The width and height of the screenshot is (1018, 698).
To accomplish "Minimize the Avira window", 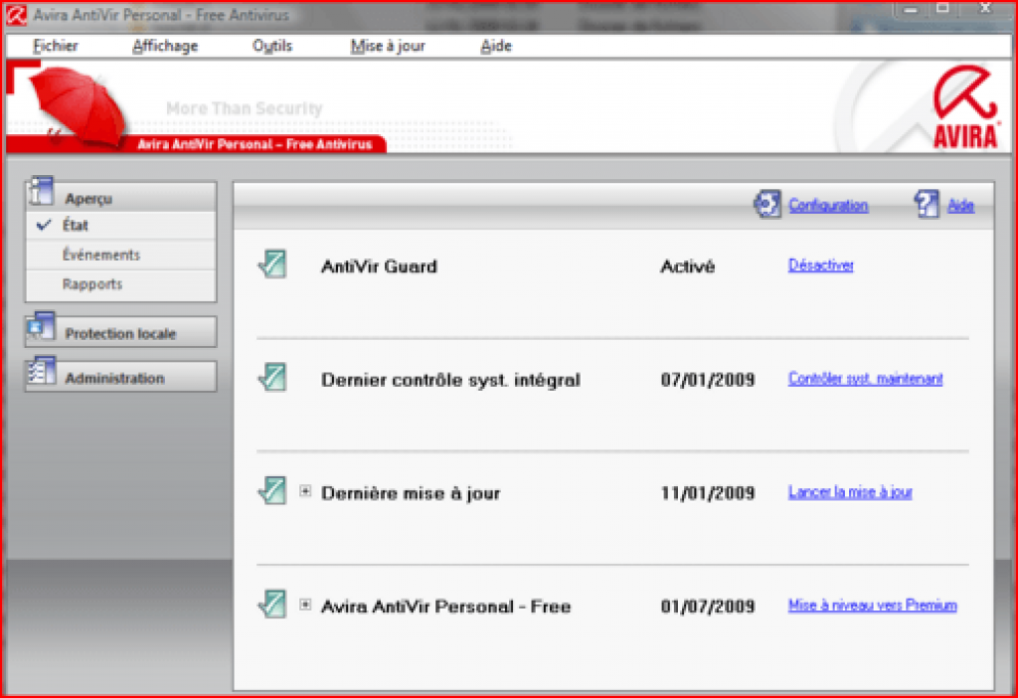I will (911, 9).
